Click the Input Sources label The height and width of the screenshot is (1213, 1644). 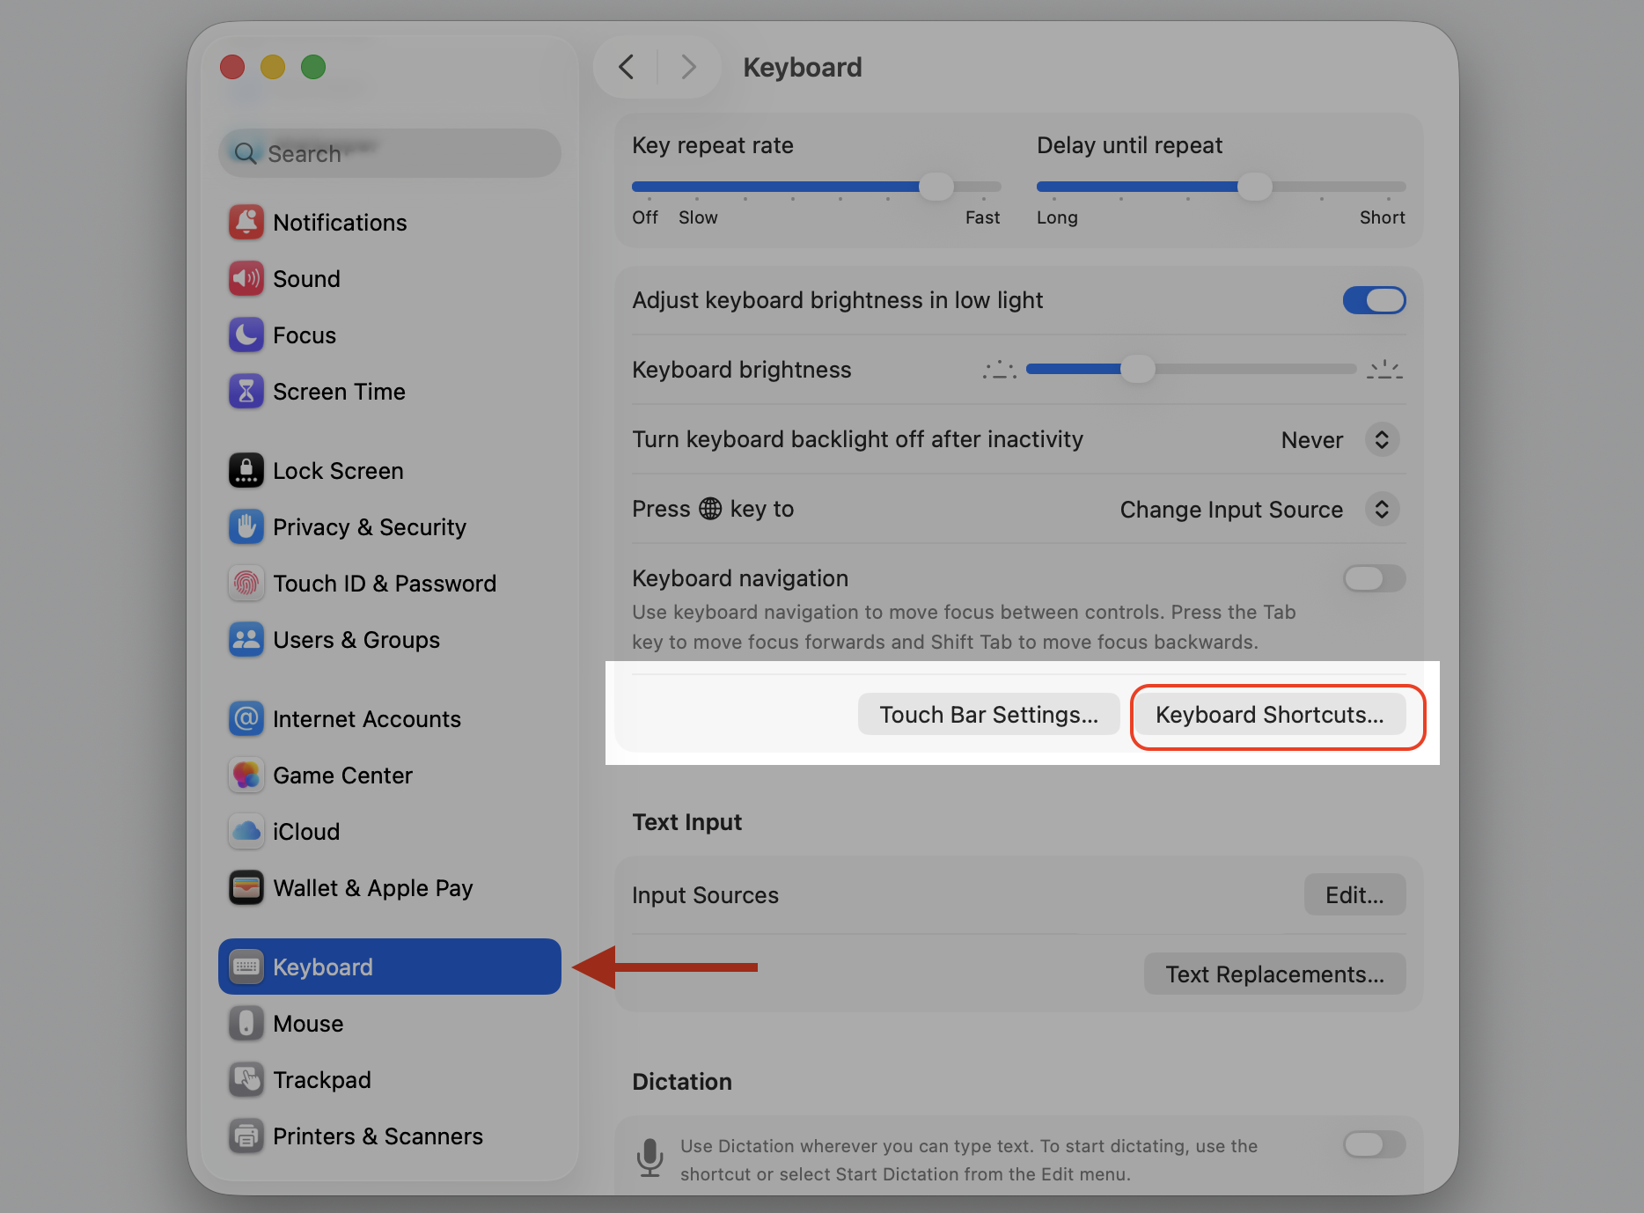705,895
